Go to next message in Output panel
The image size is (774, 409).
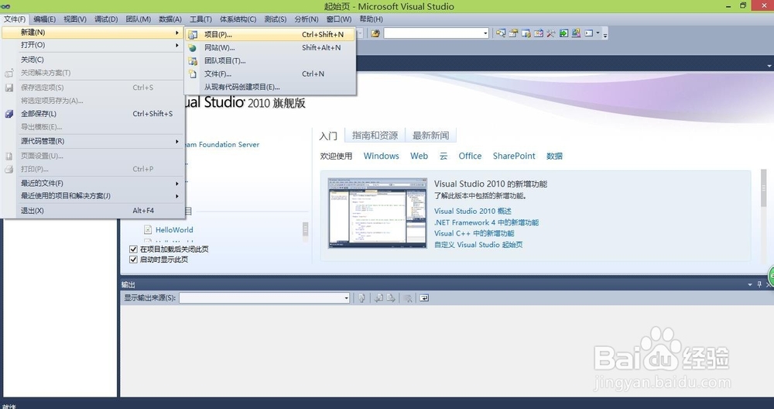390,298
